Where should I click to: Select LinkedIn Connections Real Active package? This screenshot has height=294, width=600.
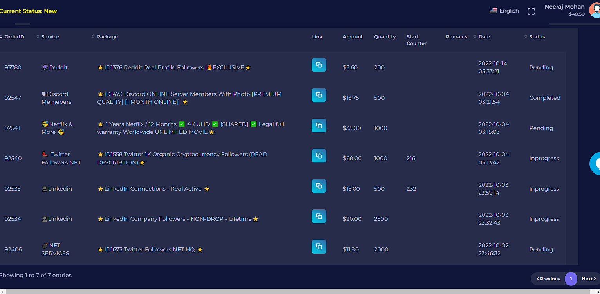(x=154, y=189)
